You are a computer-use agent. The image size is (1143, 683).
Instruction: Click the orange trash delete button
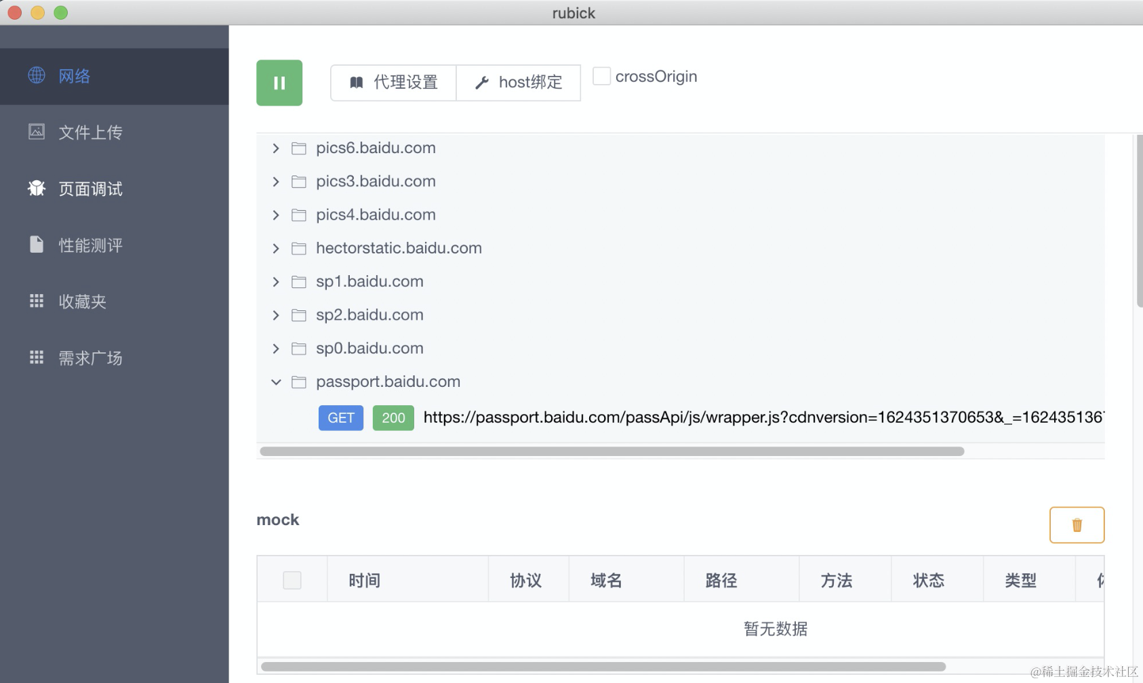[x=1077, y=525]
